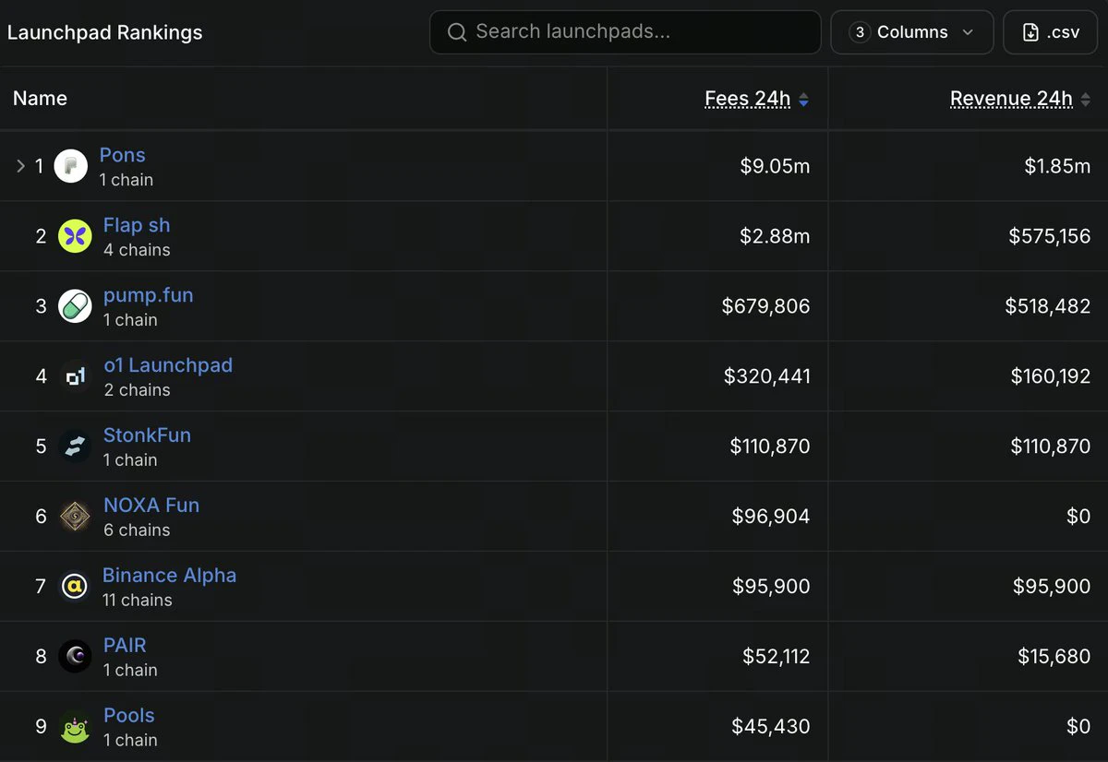Click the $15,680 revenue value
This screenshot has height=762, width=1108.
click(x=1054, y=657)
